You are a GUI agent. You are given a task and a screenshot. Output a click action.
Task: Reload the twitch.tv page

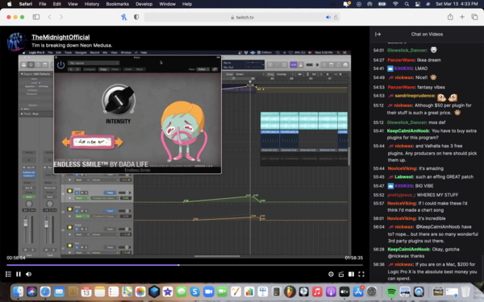(x=336, y=17)
